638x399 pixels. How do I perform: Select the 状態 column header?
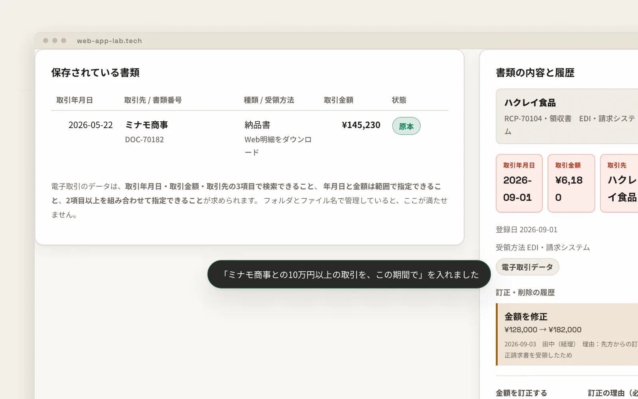click(x=399, y=100)
